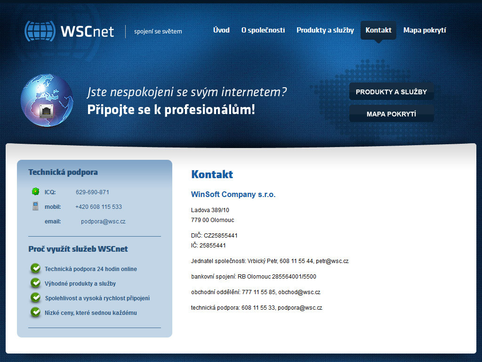Click the Jednatel společnosti line

point(270,261)
